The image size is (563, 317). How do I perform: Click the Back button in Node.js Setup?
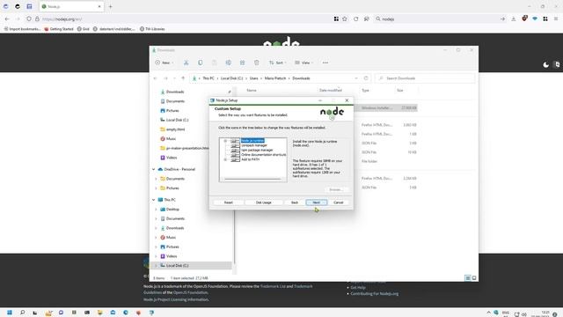click(295, 203)
